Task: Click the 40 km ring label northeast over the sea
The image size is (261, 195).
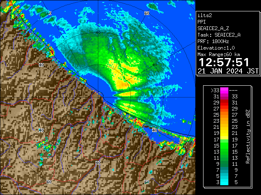Action: [155, 65]
